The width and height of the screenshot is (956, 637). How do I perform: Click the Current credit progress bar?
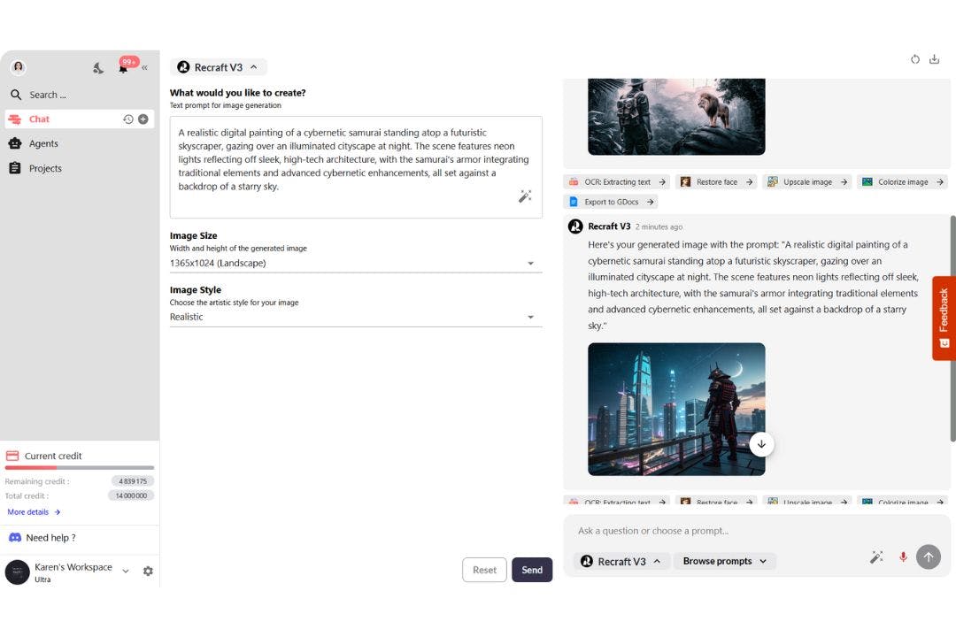(x=80, y=468)
